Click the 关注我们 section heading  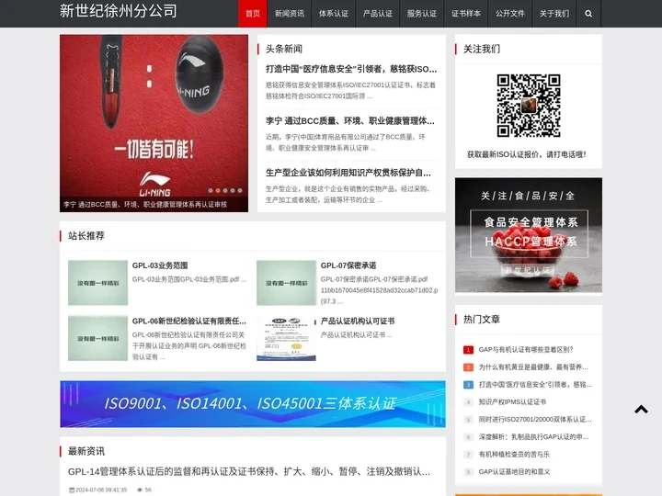point(481,49)
